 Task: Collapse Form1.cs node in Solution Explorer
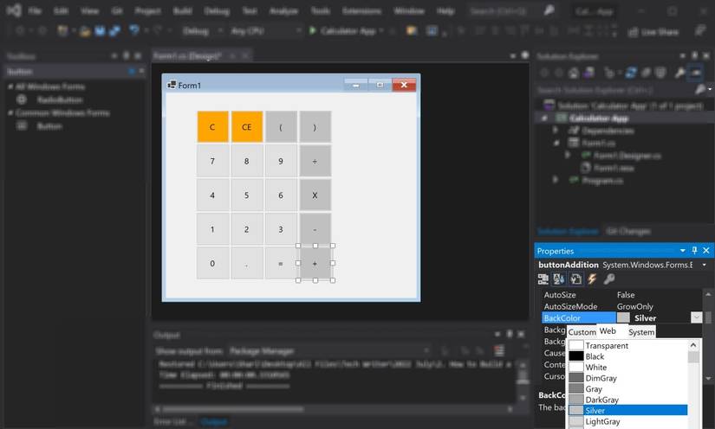(x=556, y=143)
